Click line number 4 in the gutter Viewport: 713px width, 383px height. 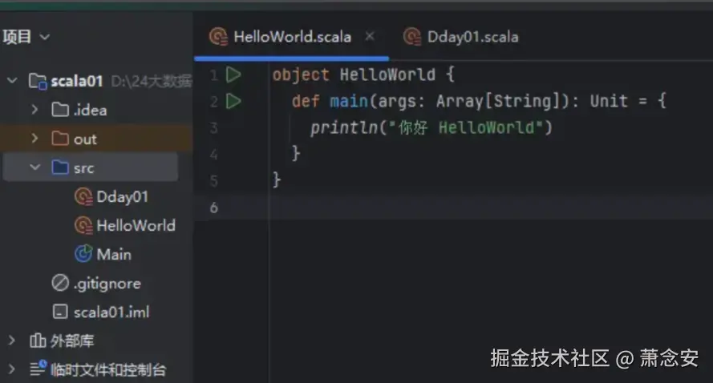213,155
